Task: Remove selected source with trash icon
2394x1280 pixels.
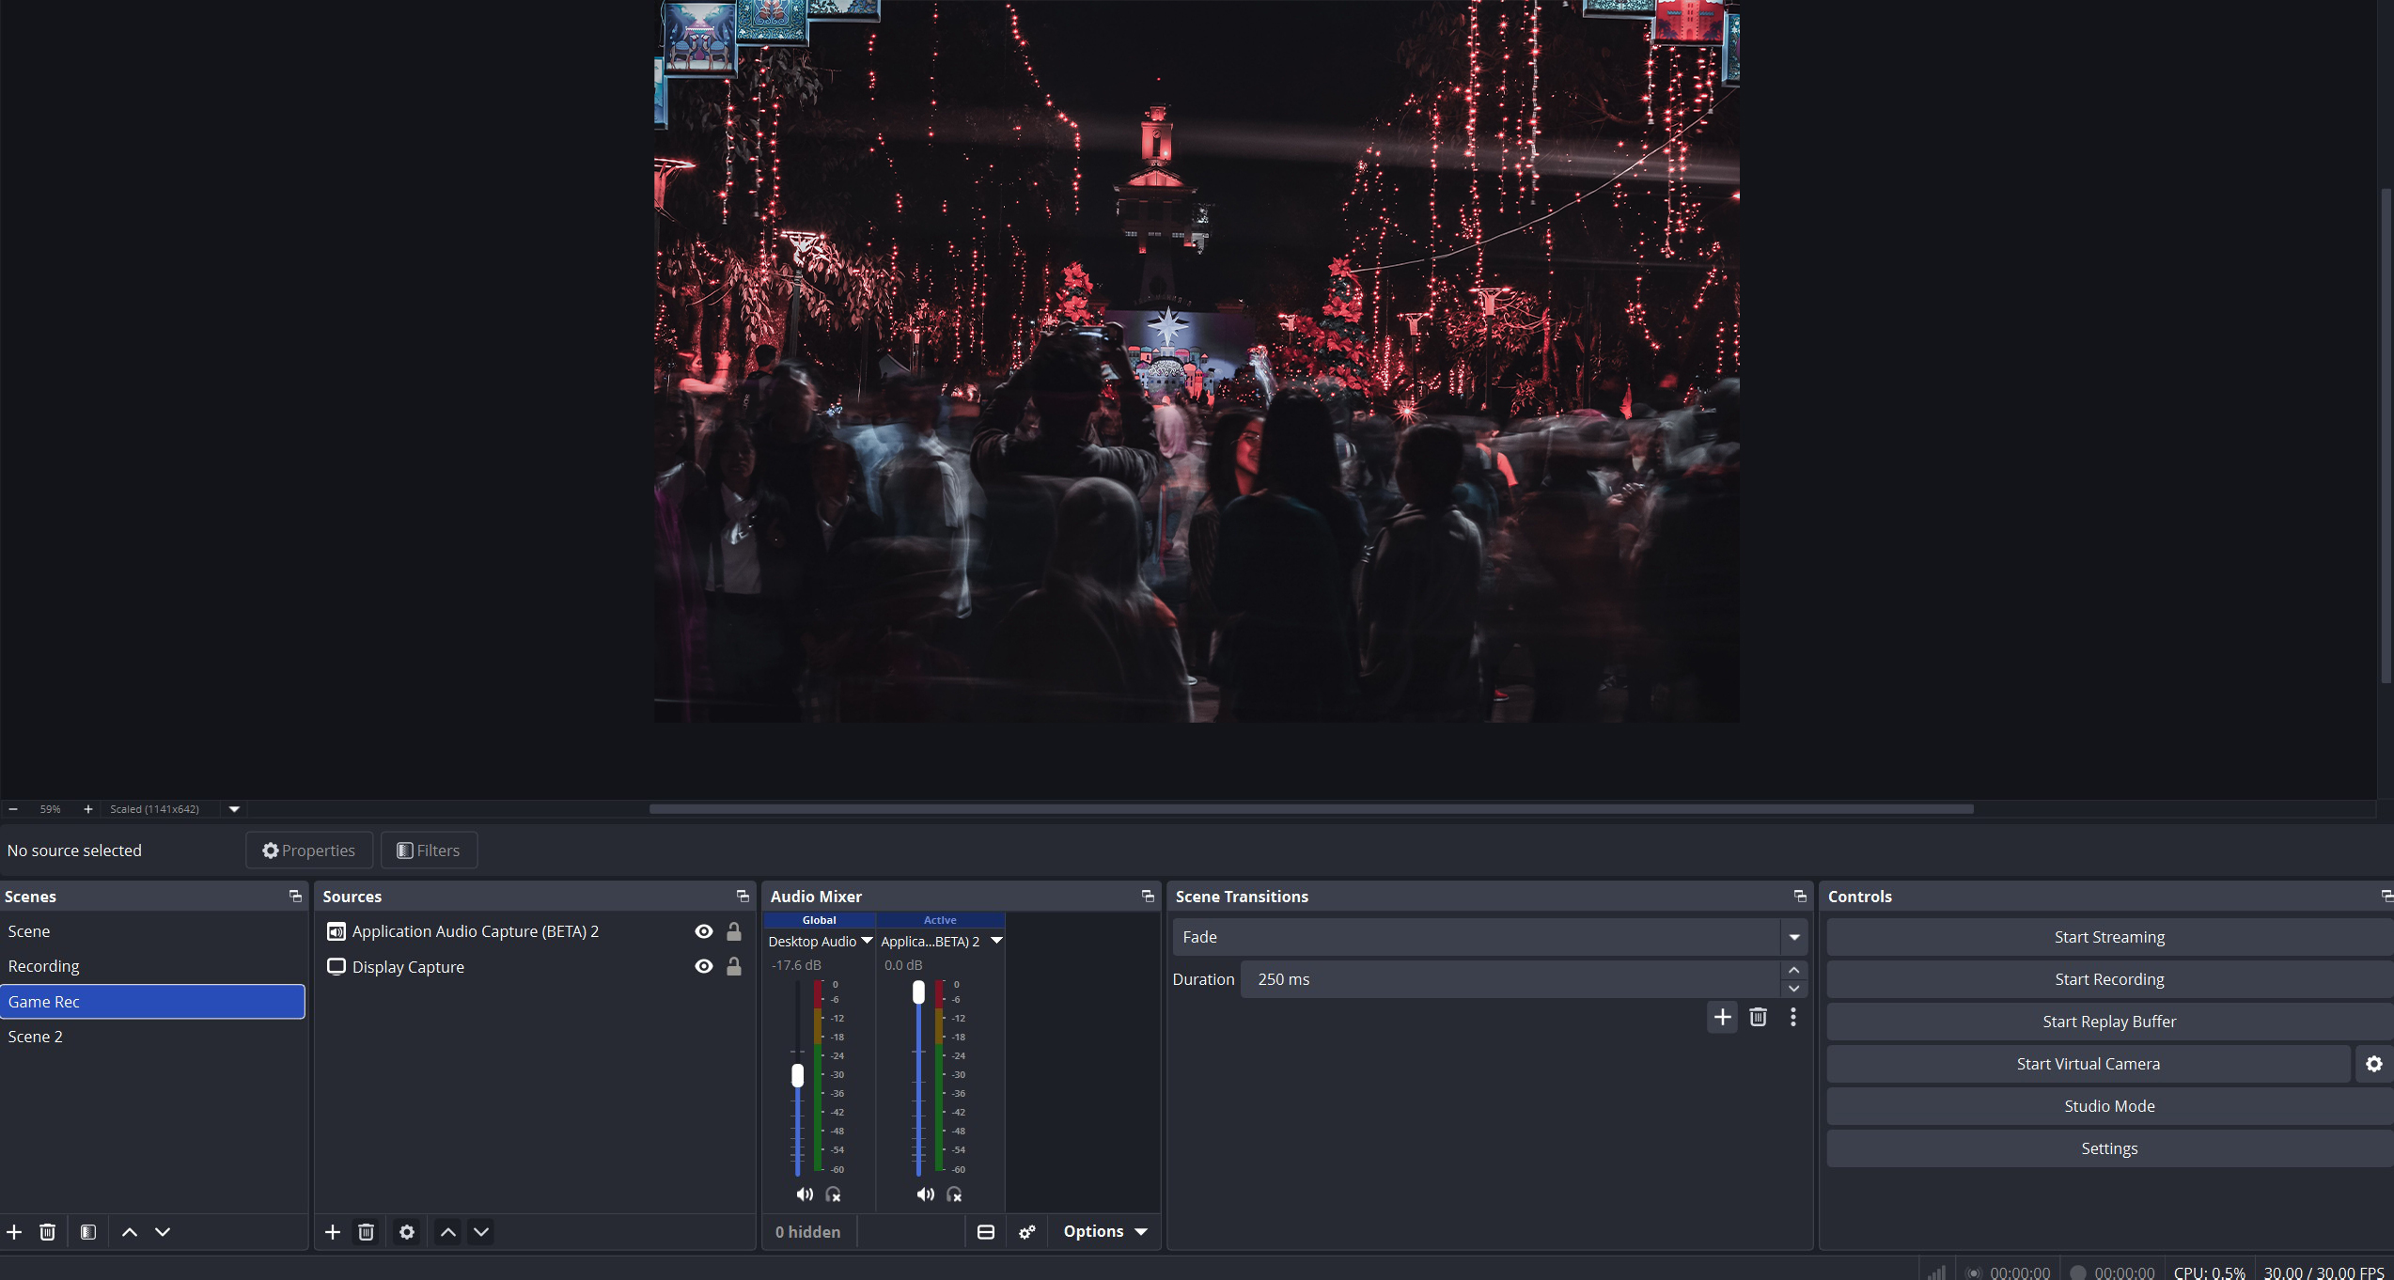Action: (367, 1232)
